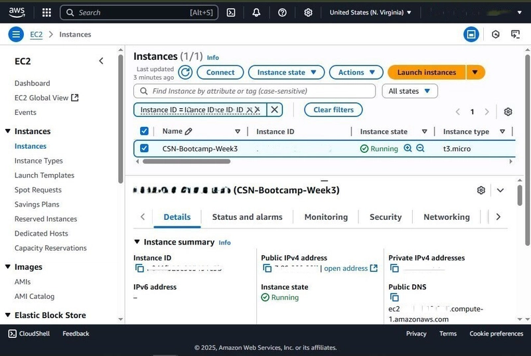The height and width of the screenshot is (356, 531).
Task: Remove the Instance ID filter with the X
Action: (x=275, y=110)
